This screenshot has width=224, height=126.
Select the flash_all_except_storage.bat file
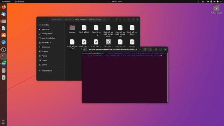point(108,31)
